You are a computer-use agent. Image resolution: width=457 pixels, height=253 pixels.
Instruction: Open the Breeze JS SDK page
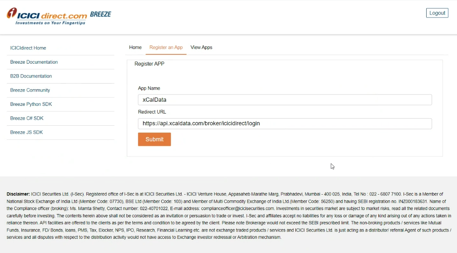(x=26, y=132)
